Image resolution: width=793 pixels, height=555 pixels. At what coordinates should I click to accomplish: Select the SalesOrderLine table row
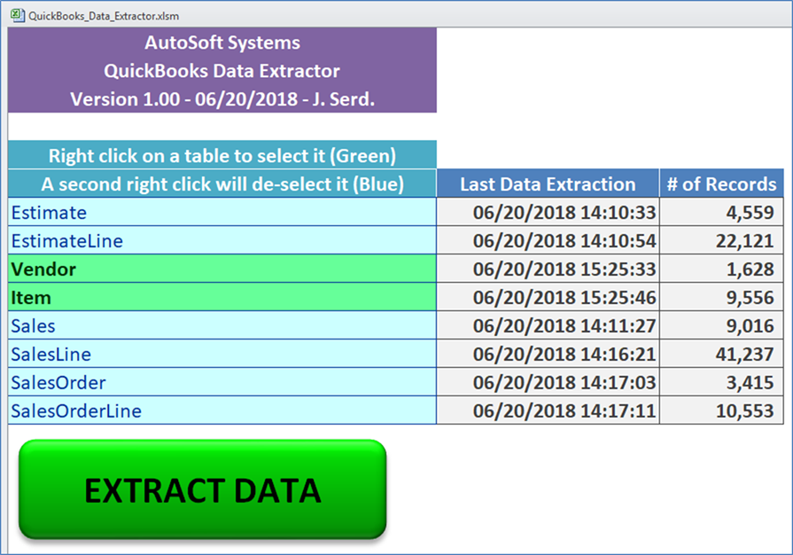(222, 410)
